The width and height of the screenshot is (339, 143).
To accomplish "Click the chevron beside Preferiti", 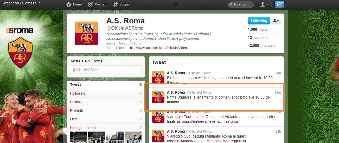I will coord(140,110).
